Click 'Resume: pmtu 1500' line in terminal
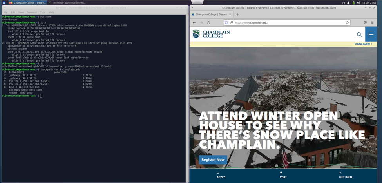 pyautogui.click(x=20, y=93)
